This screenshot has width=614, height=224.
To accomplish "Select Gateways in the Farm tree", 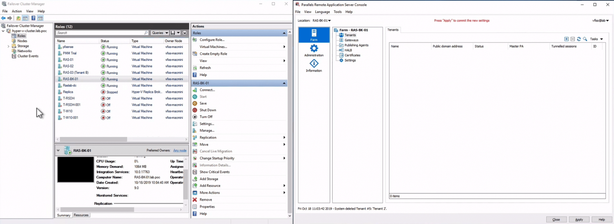I will 352,40.
